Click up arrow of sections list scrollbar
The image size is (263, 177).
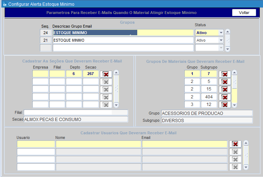pos(116,73)
